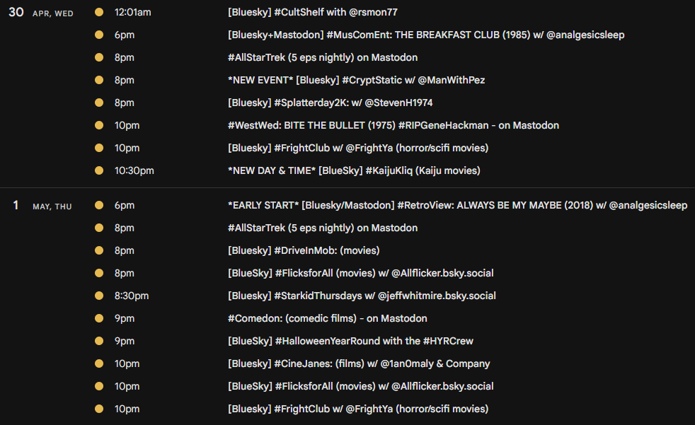Open 10pm #FlicksforAll movies event
695x425 pixels.
(x=361, y=386)
